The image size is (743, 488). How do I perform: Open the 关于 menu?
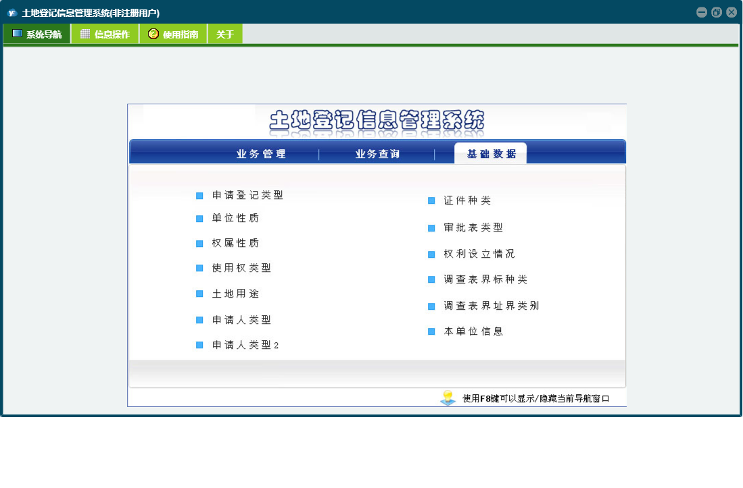225,34
